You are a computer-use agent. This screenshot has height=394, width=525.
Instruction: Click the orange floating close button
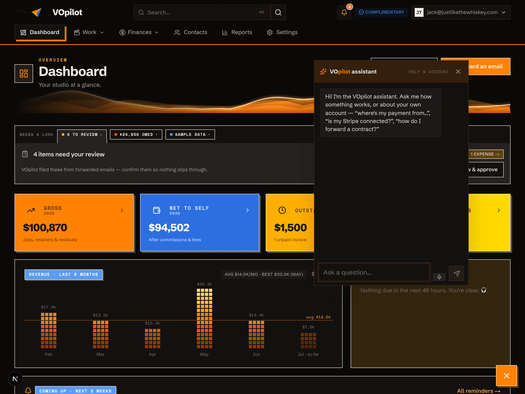click(x=507, y=376)
